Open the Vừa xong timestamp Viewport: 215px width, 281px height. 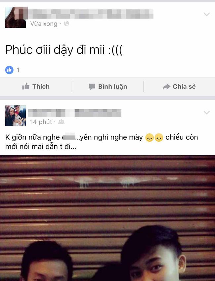(x=44, y=23)
